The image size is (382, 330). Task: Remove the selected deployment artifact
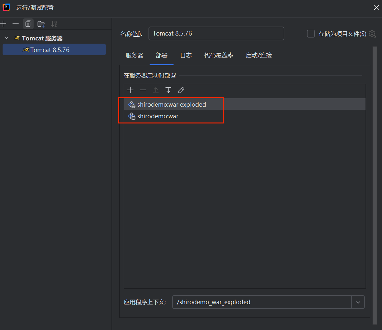pos(143,90)
